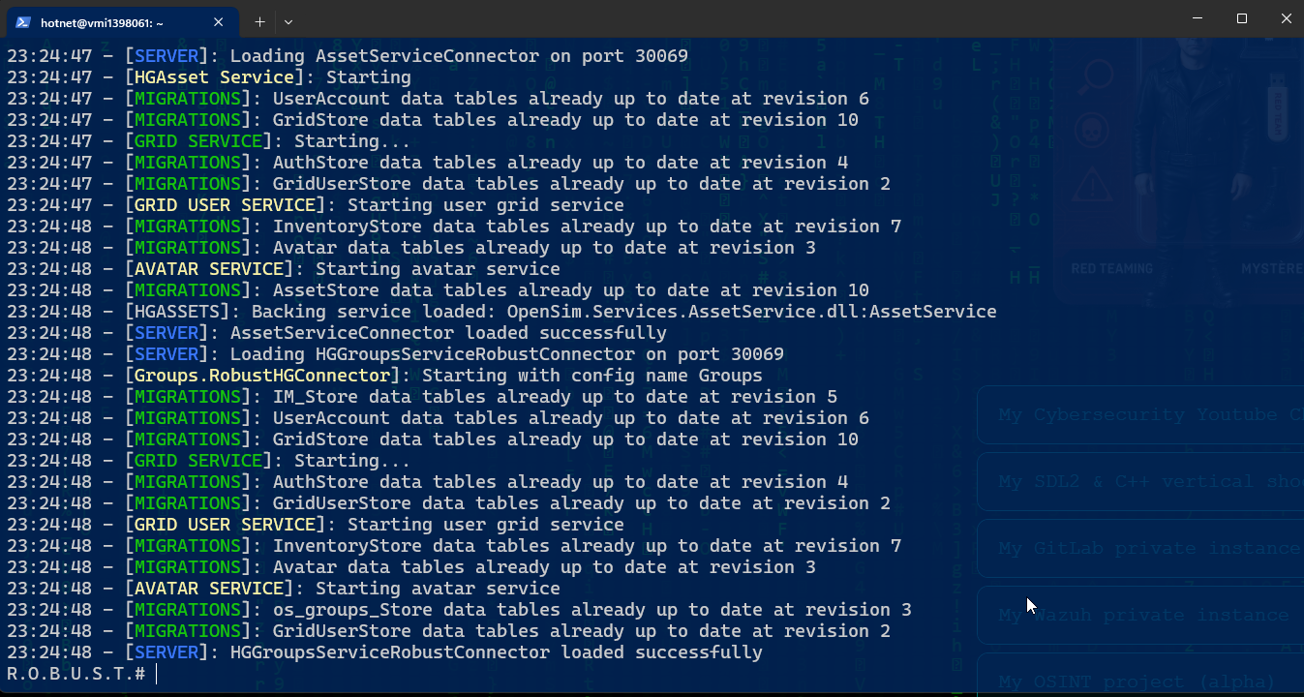Click the os_groups_Store migrations line
This screenshot has height=697, width=1304.
(x=459, y=610)
